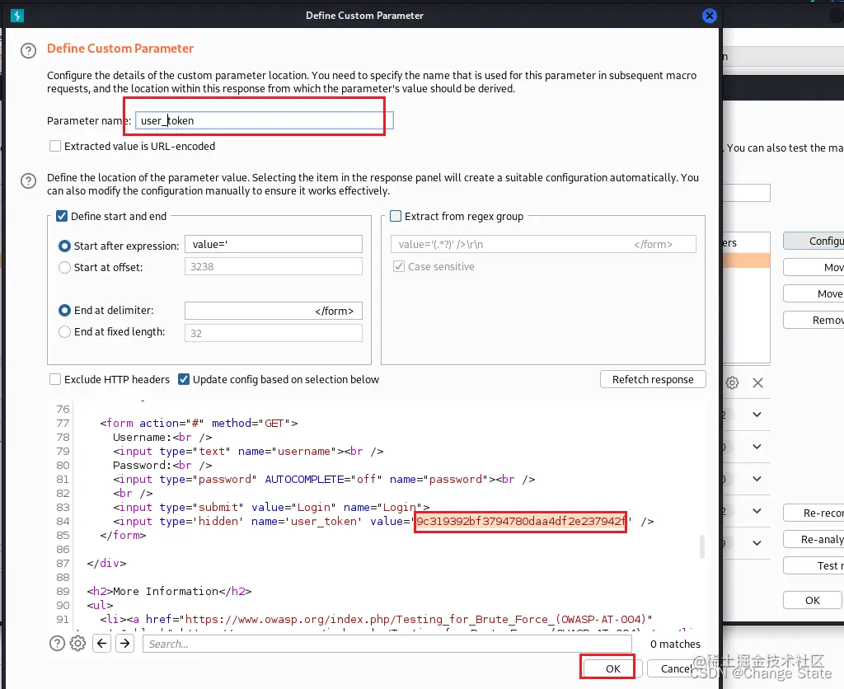Click Start at offset field showing 3238

click(x=274, y=266)
